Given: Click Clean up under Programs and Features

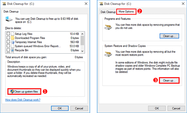Looking at the screenshot, I should pyautogui.click(x=169, y=36).
